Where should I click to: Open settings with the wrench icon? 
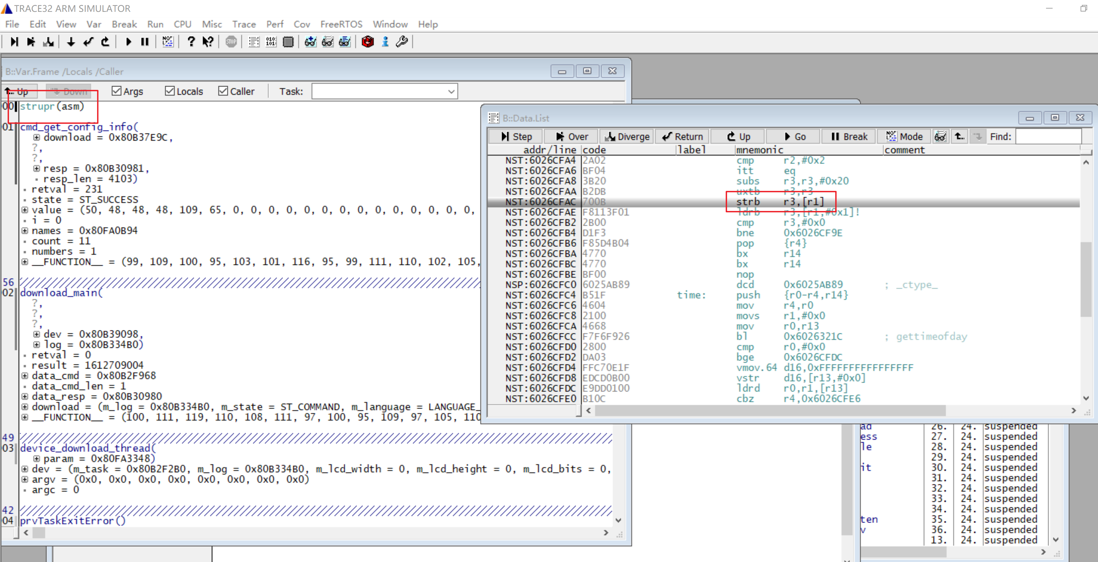[x=402, y=42]
